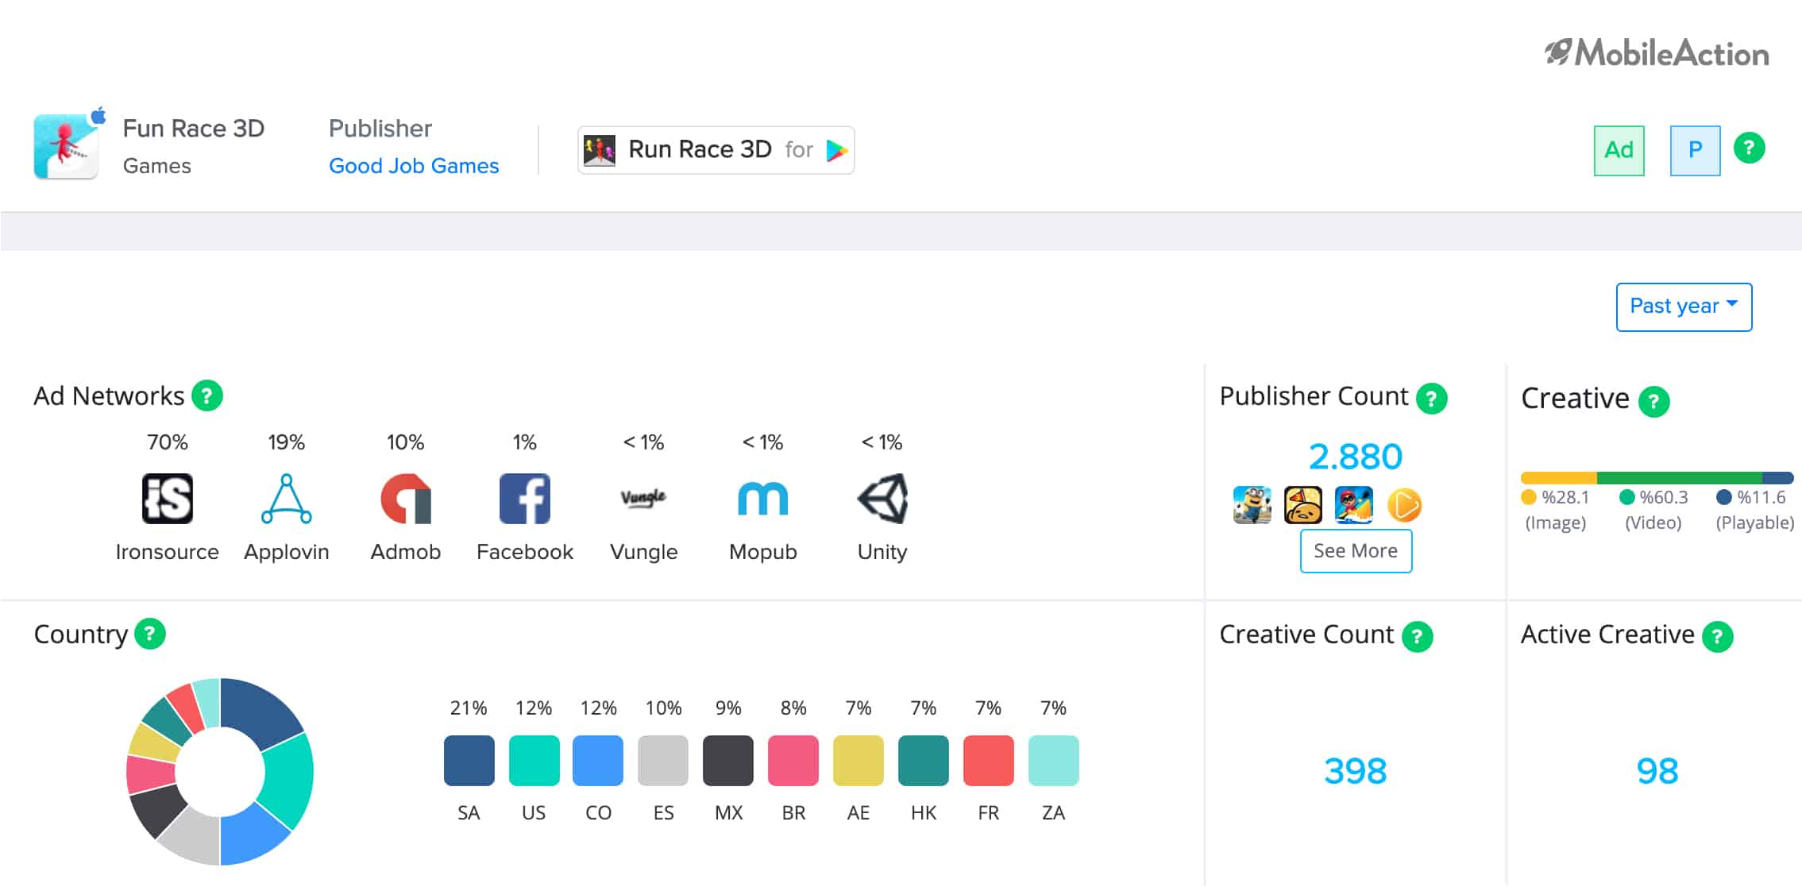Select the Vungle network icon
The image size is (1802, 887).
click(x=643, y=498)
